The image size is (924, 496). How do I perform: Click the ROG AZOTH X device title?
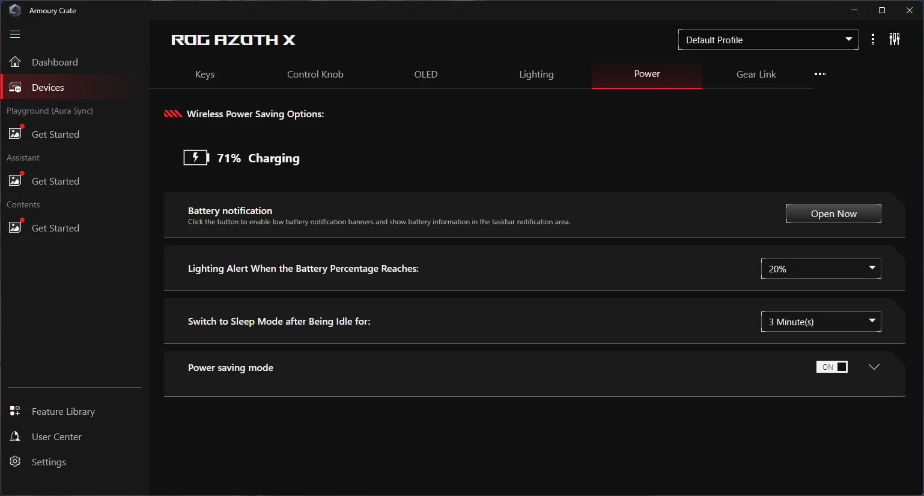(234, 40)
